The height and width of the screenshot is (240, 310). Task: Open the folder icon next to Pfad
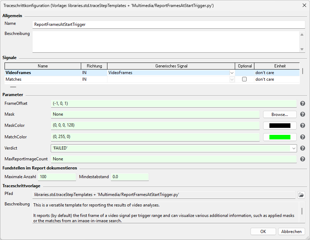[301, 195]
